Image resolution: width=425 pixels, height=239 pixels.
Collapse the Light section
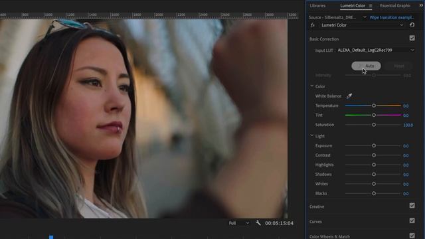pyautogui.click(x=311, y=135)
